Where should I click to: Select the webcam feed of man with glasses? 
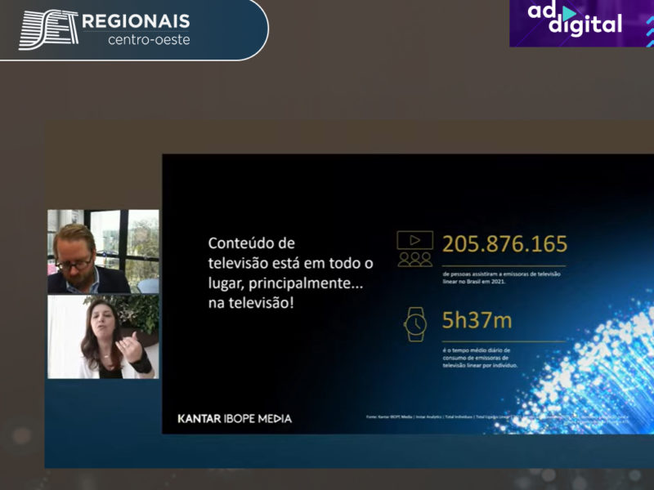pos(103,252)
